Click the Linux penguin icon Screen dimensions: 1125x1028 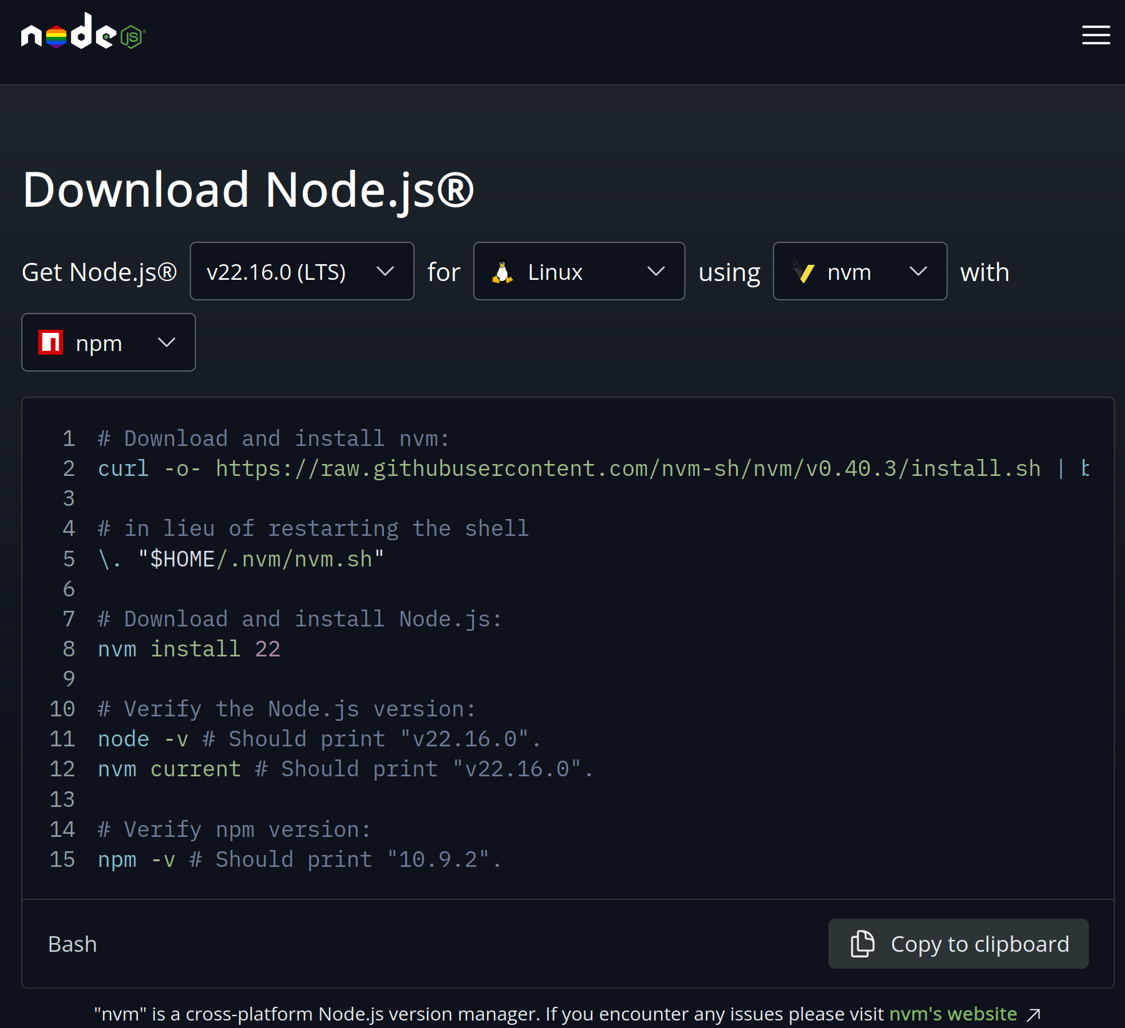click(502, 272)
